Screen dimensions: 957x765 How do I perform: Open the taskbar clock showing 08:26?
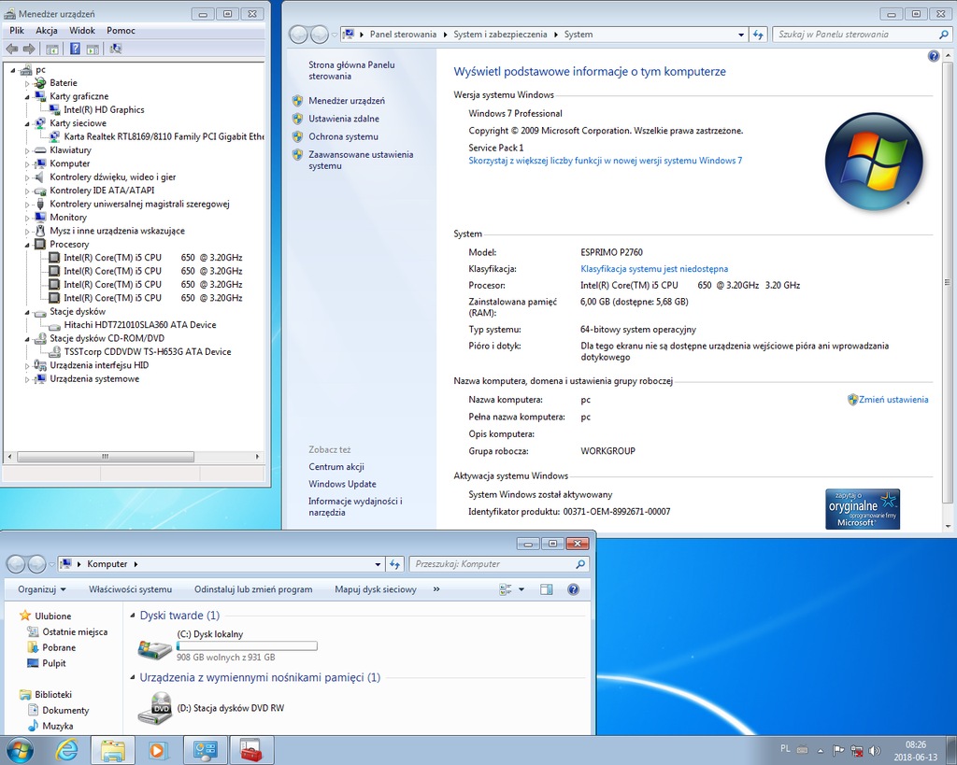(x=916, y=750)
